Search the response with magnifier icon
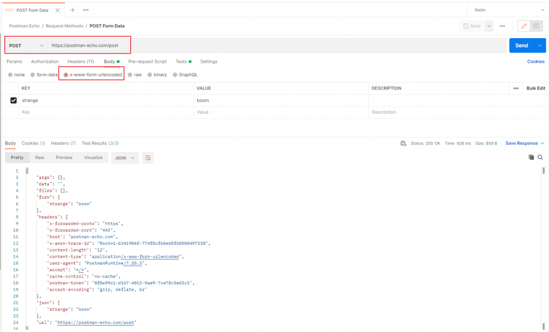Image resolution: width=549 pixels, height=332 pixels. [540, 157]
